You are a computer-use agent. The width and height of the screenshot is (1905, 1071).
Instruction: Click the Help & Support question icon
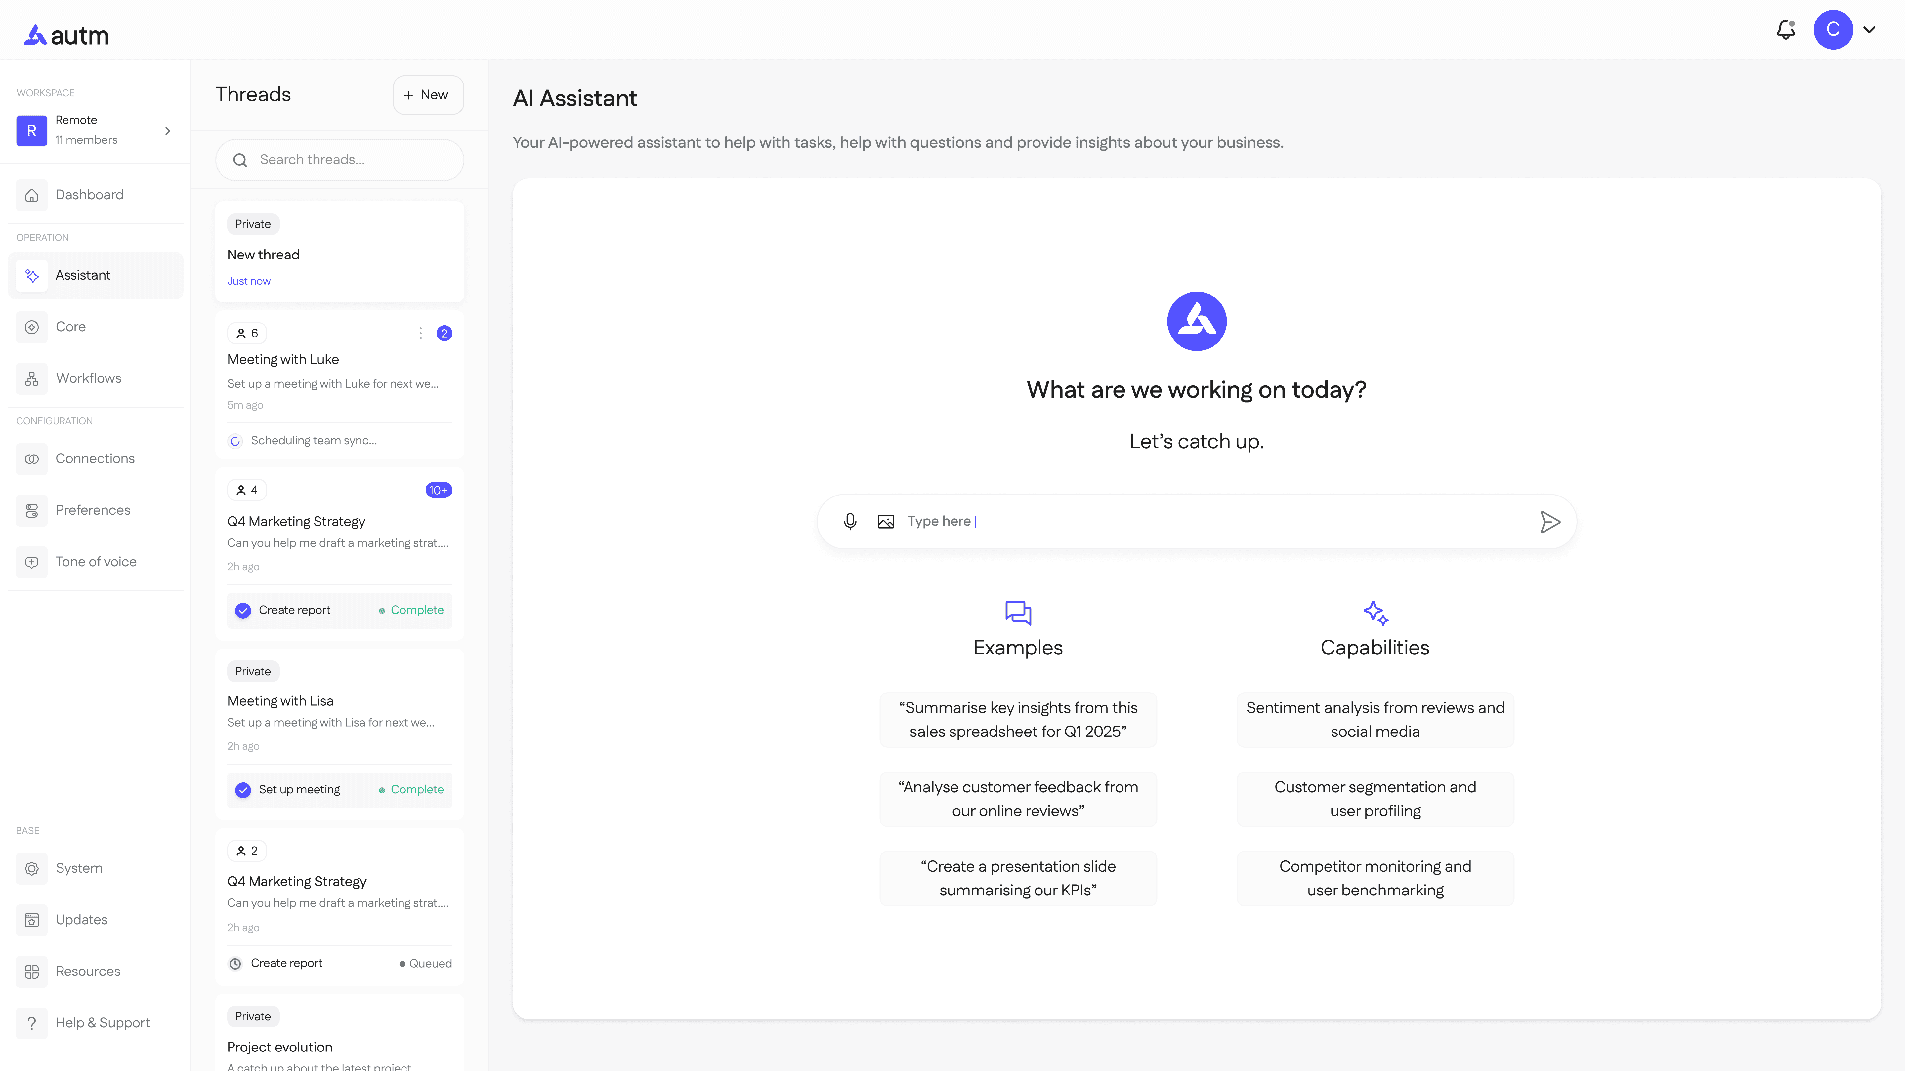coord(32,1023)
